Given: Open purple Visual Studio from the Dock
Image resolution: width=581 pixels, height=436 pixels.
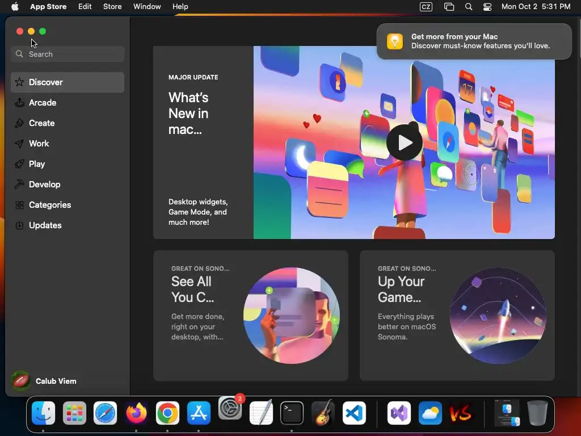Looking at the screenshot, I should tap(399, 413).
